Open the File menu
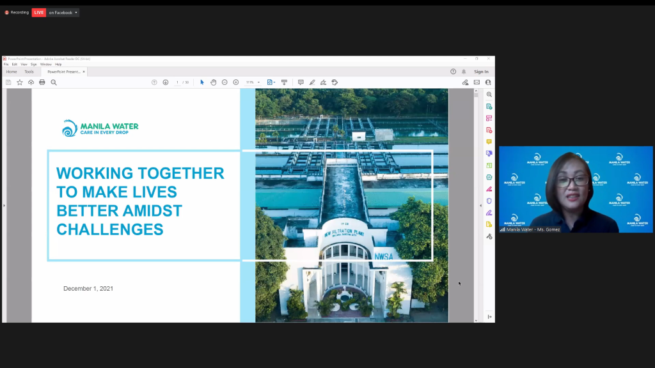The width and height of the screenshot is (655, 368). coord(6,65)
